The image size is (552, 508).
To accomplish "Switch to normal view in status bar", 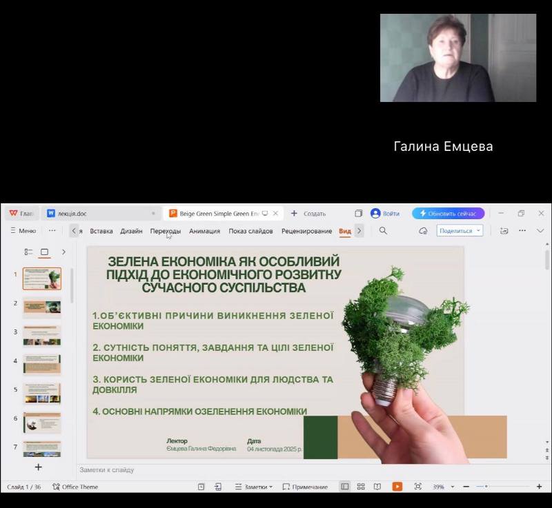I will 344,487.
